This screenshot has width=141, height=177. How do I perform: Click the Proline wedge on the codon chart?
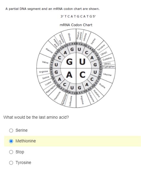[x=102, y=86]
